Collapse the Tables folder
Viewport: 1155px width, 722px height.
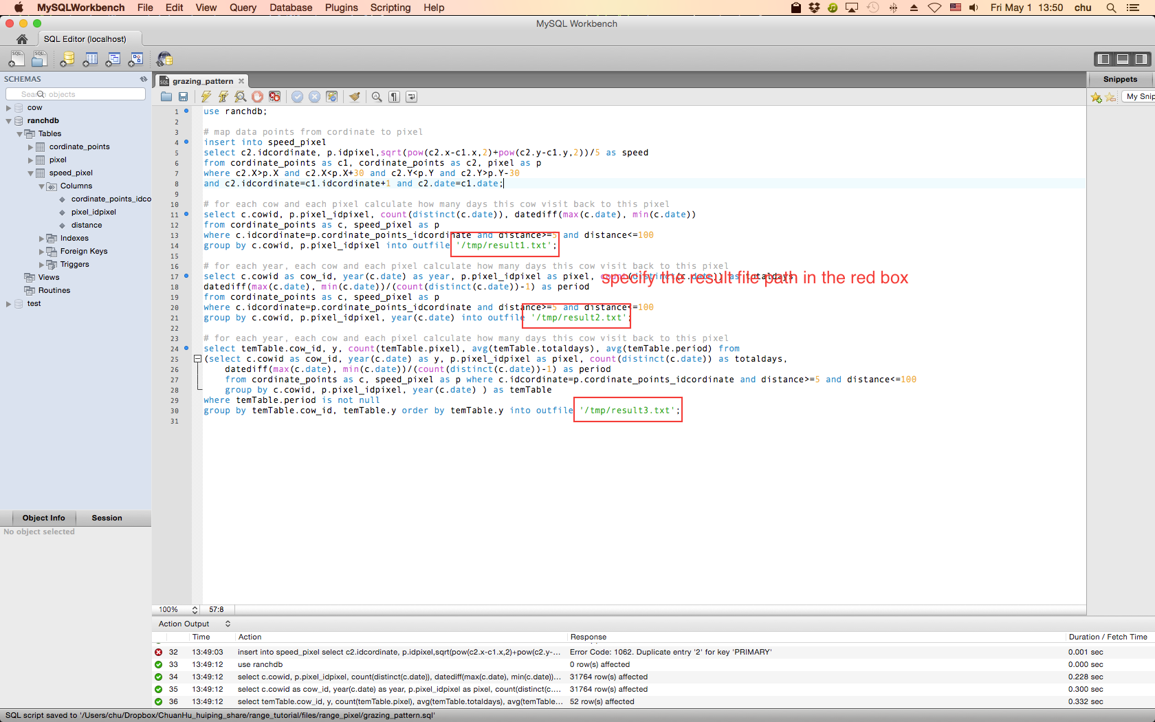click(x=19, y=134)
